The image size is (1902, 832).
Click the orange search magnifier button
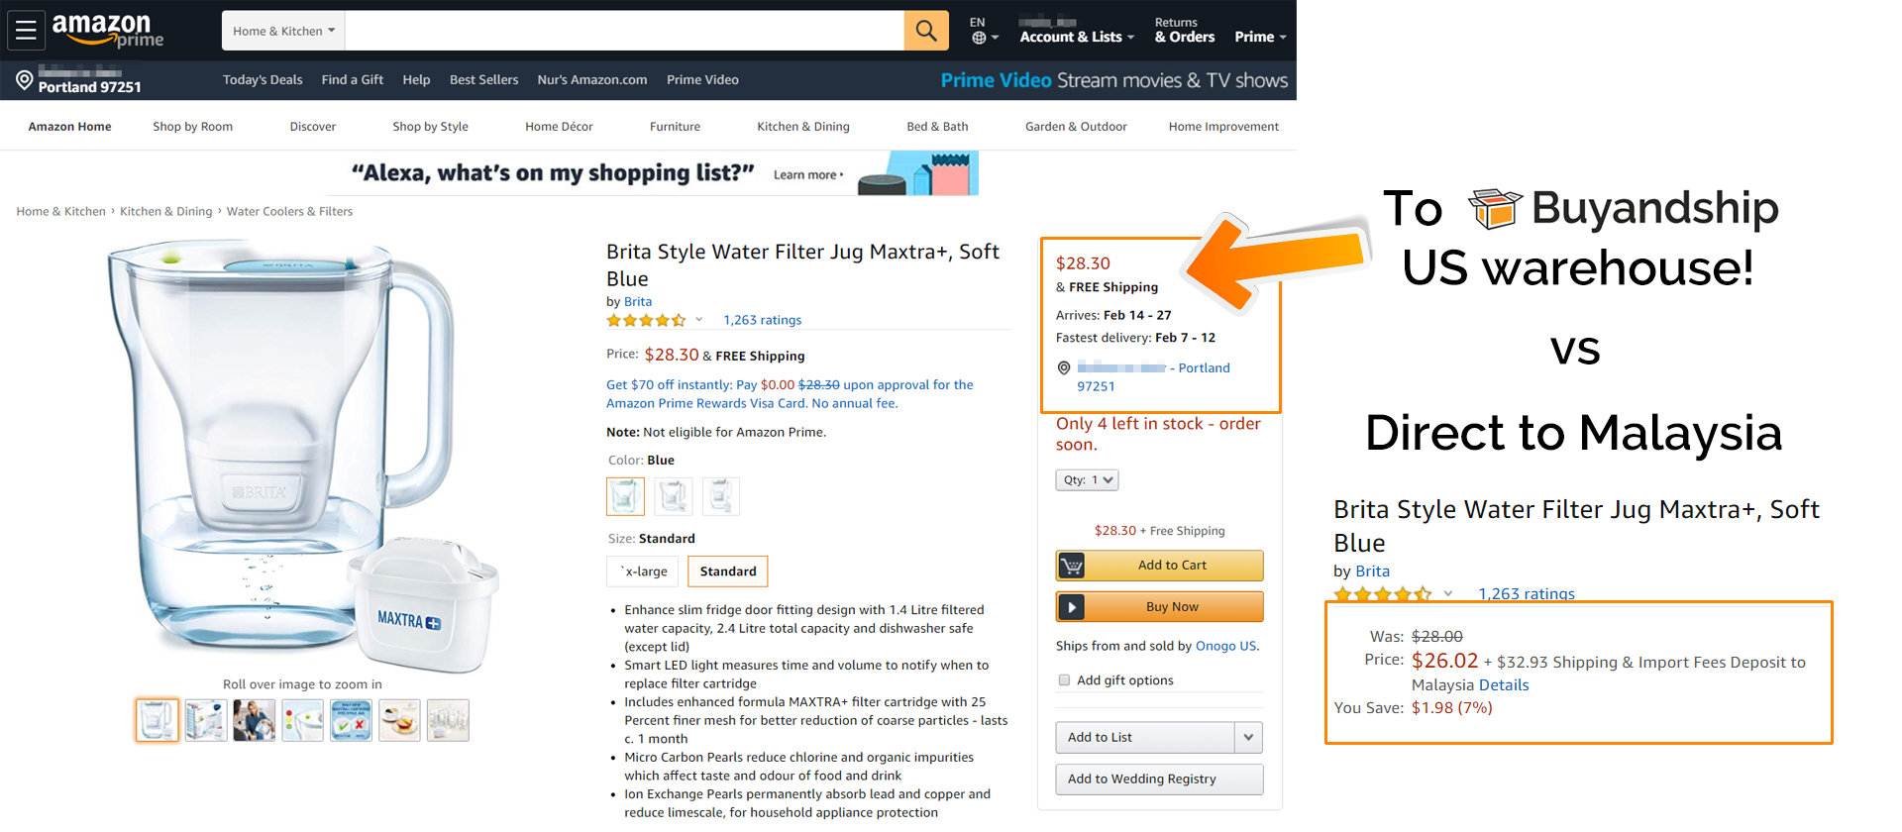[926, 31]
